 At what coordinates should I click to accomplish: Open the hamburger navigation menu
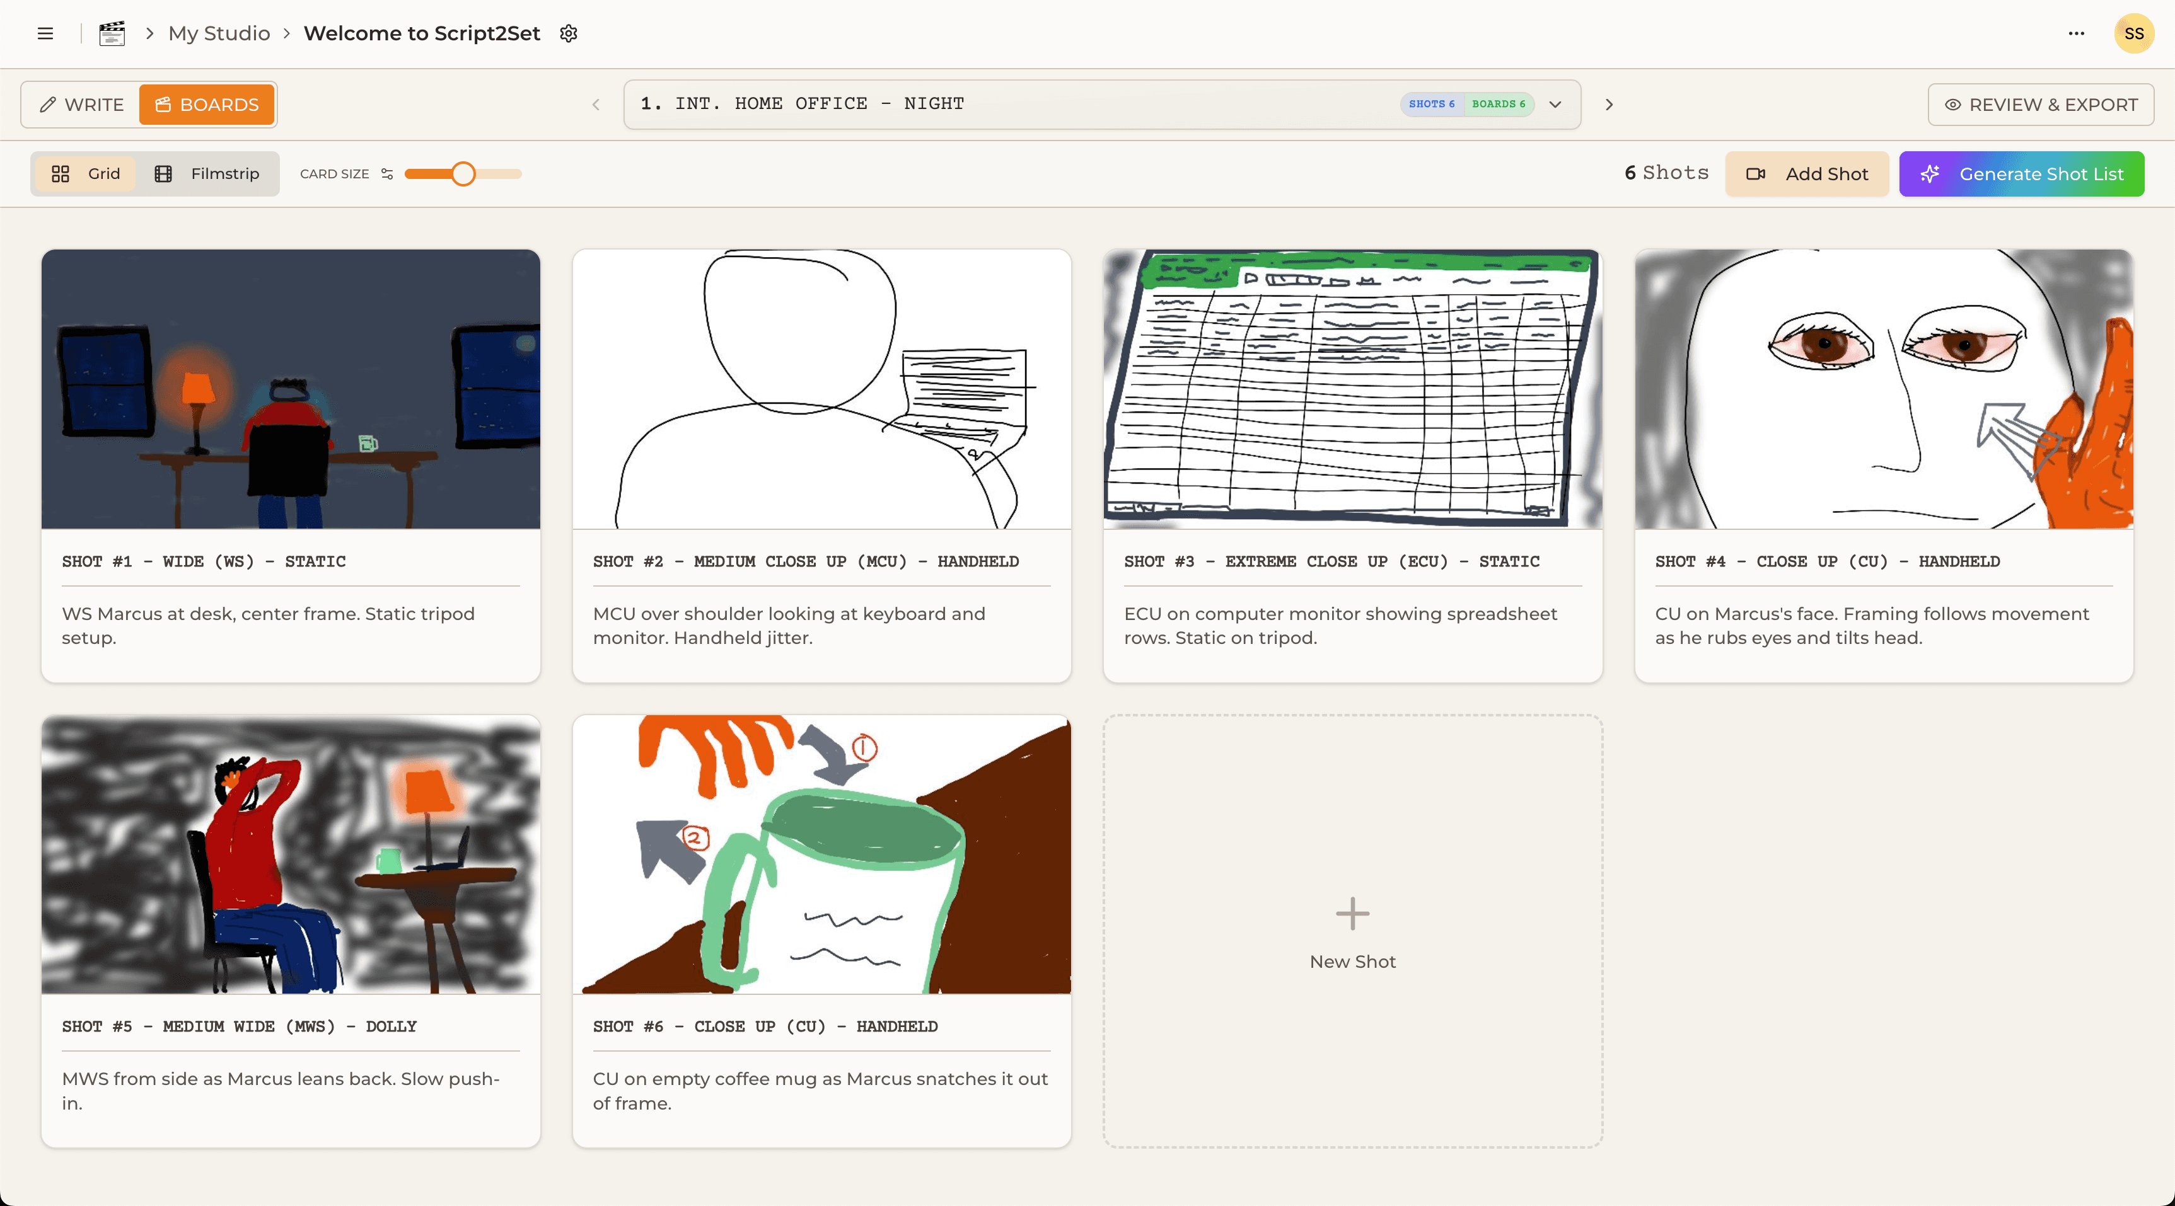[45, 33]
